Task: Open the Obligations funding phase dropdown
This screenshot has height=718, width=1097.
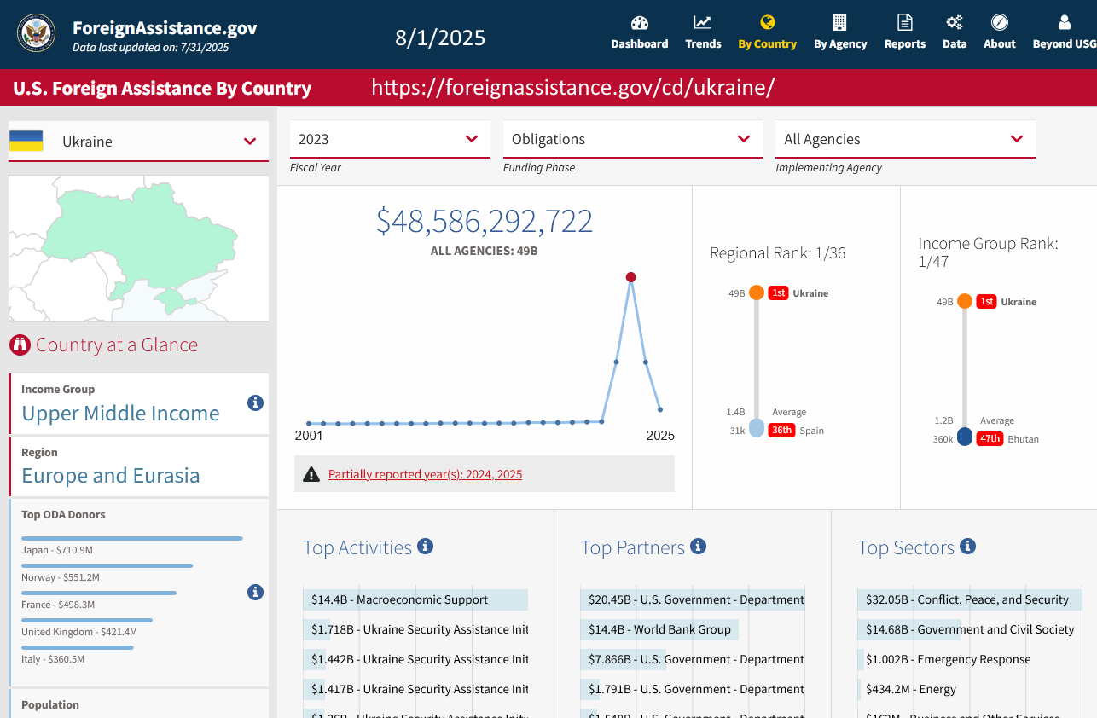Action: tap(632, 139)
